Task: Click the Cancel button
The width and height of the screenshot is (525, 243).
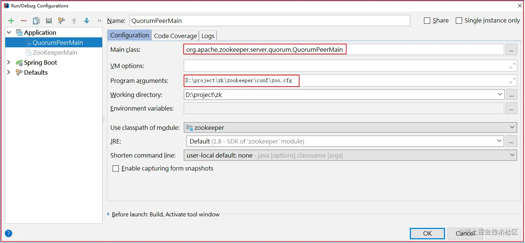Action: click(x=465, y=233)
